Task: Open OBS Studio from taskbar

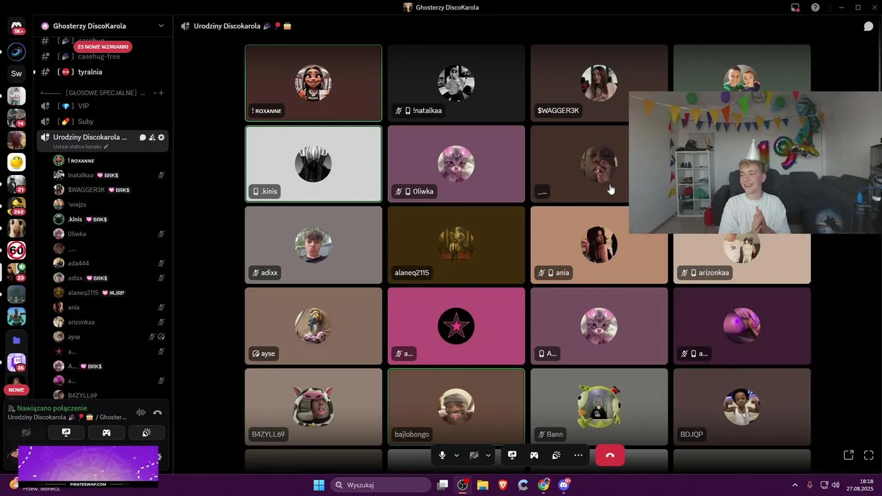Action: click(x=462, y=485)
